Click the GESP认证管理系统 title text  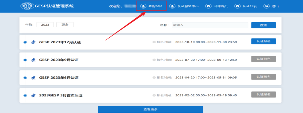[54, 6]
